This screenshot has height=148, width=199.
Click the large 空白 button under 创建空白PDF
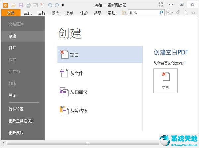166,81
